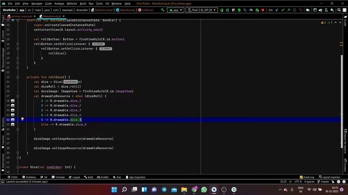The height and width of the screenshot is (195, 348).
Task: Click the lightbulb quick-fix icon on line 32
Action: pyautogui.click(x=22, y=119)
